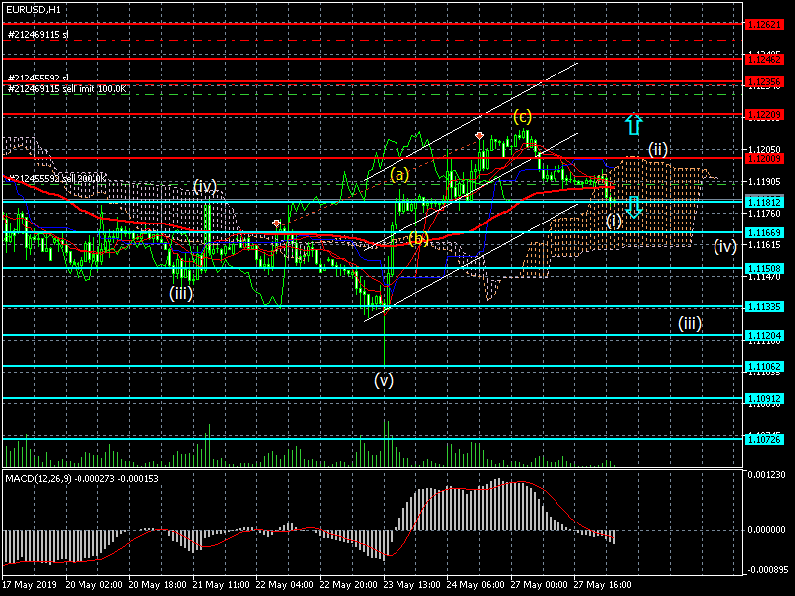Select the yellow (b) wave label
This screenshot has width=795, height=596.
(418, 238)
